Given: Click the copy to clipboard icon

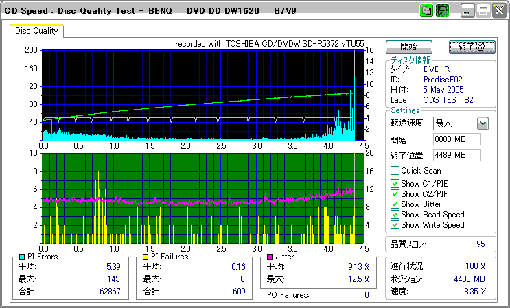Looking at the screenshot, I should tap(426, 10).
